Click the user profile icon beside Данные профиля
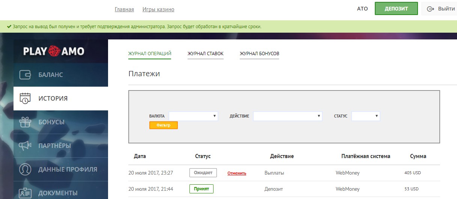 tap(25, 169)
